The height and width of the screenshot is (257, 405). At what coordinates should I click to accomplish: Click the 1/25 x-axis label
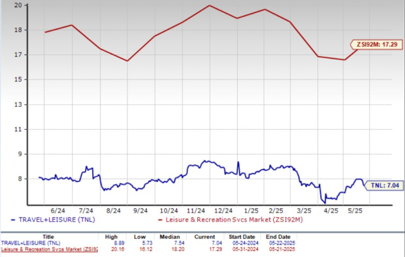[x=251, y=211]
